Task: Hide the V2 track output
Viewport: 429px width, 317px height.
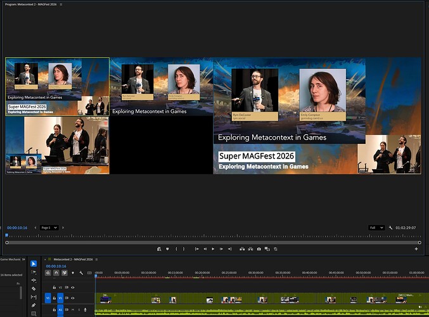Action: [73, 287]
